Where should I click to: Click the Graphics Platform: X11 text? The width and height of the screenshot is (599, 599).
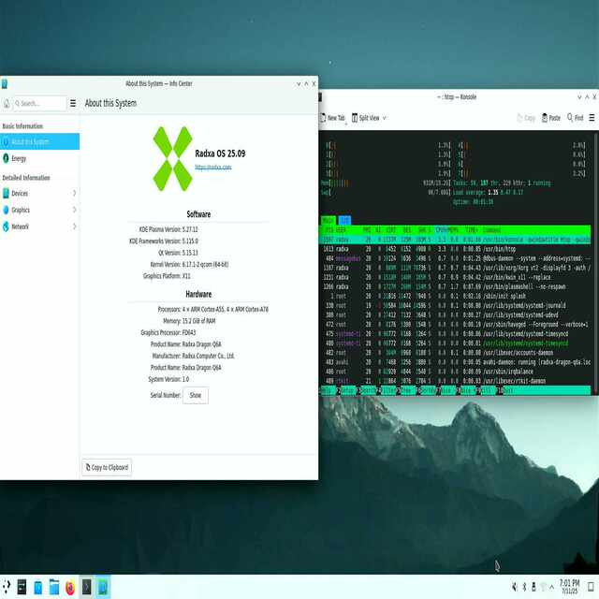(x=167, y=276)
